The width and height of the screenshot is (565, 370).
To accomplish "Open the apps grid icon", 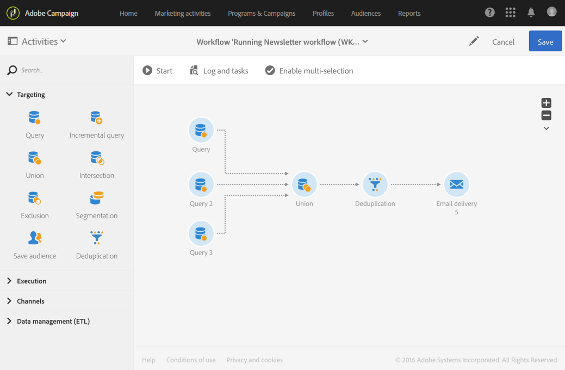I will (510, 13).
